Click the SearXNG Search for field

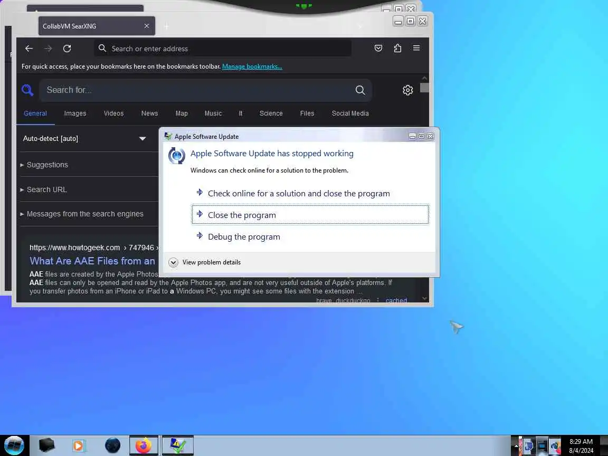pos(196,90)
